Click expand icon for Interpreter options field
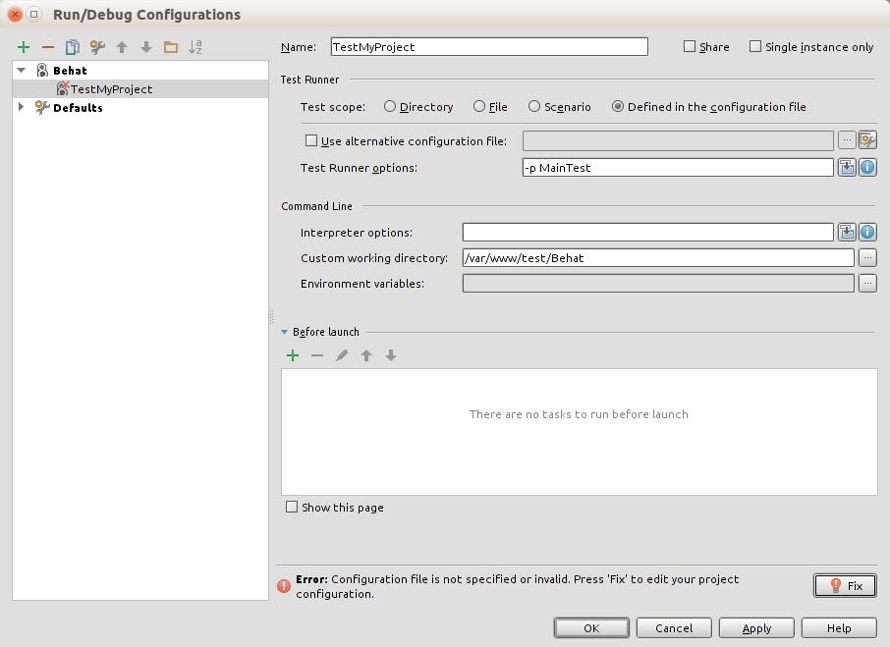Image resolution: width=890 pixels, height=647 pixels. [x=847, y=233]
